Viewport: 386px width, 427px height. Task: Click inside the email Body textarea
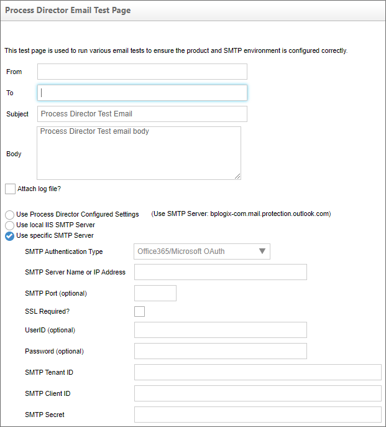pyautogui.click(x=139, y=153)
